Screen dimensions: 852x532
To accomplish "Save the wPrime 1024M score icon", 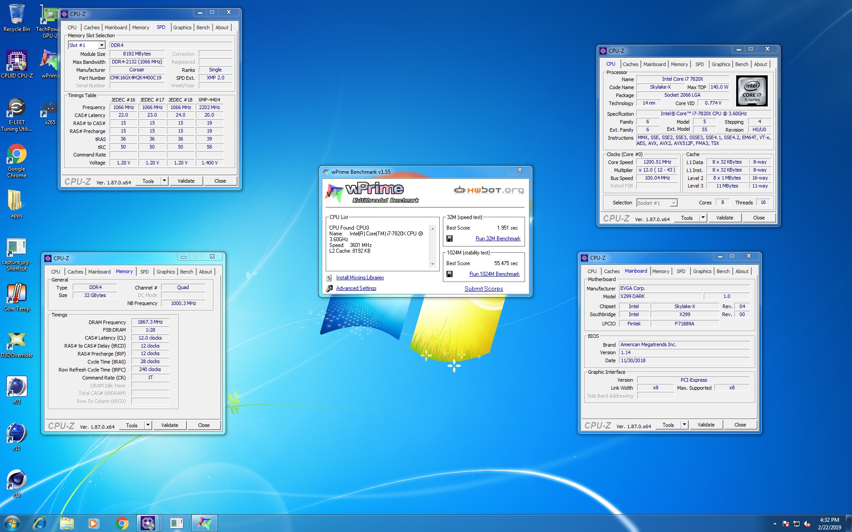I will click(x=450, y=274).
